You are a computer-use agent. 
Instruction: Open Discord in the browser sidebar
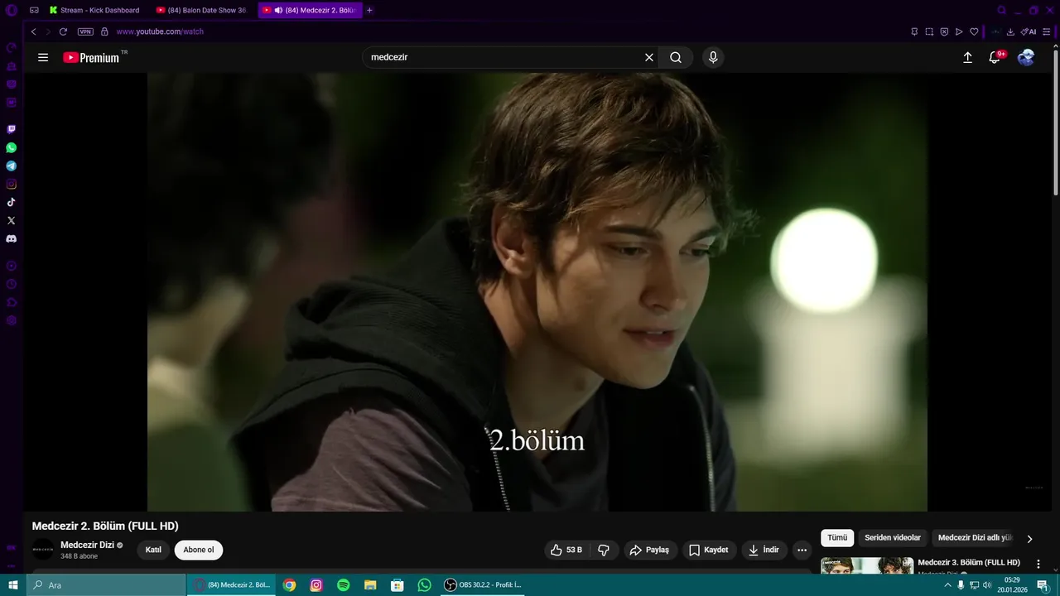tap(11, 238)
